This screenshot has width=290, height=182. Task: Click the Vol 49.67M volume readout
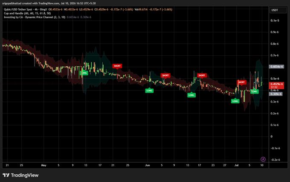[141, 9]
